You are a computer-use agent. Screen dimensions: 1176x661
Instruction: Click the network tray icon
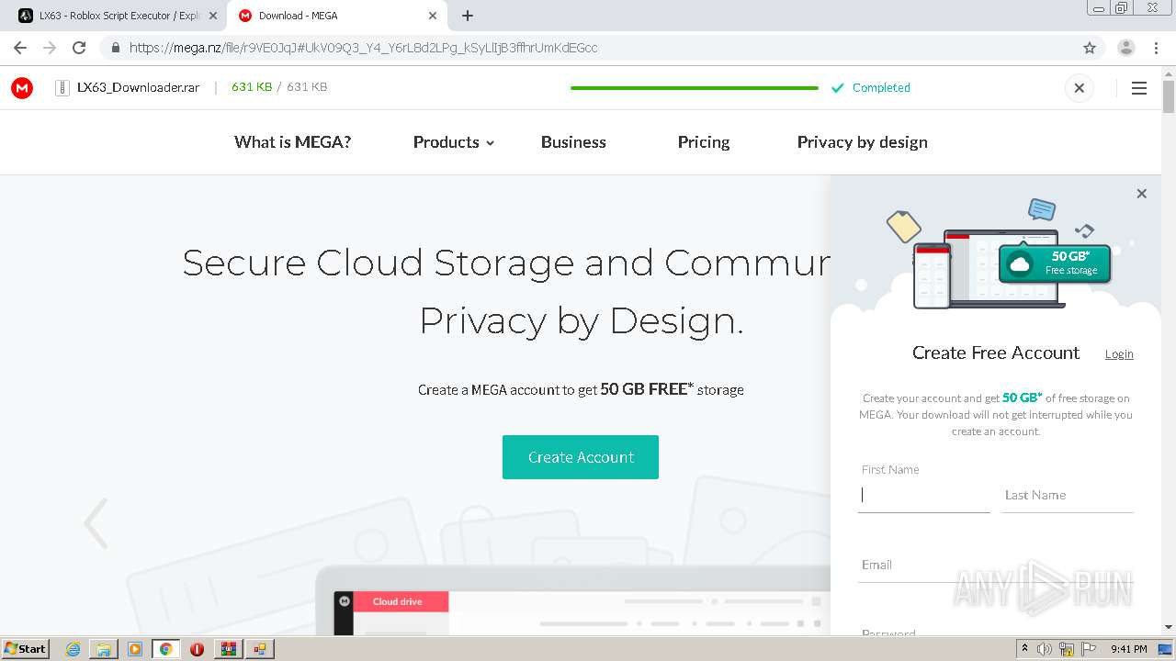(1067, 649)
